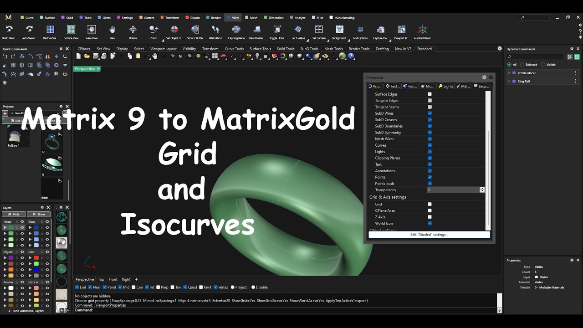Click the Undo View icon
The width and height of the screenshot is (583, 328).
[9, 29]
